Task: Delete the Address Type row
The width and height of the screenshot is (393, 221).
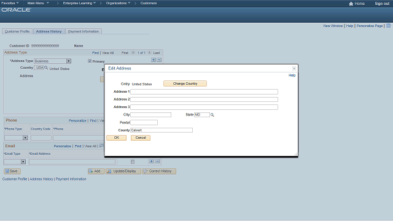Action: click(159, 60)
